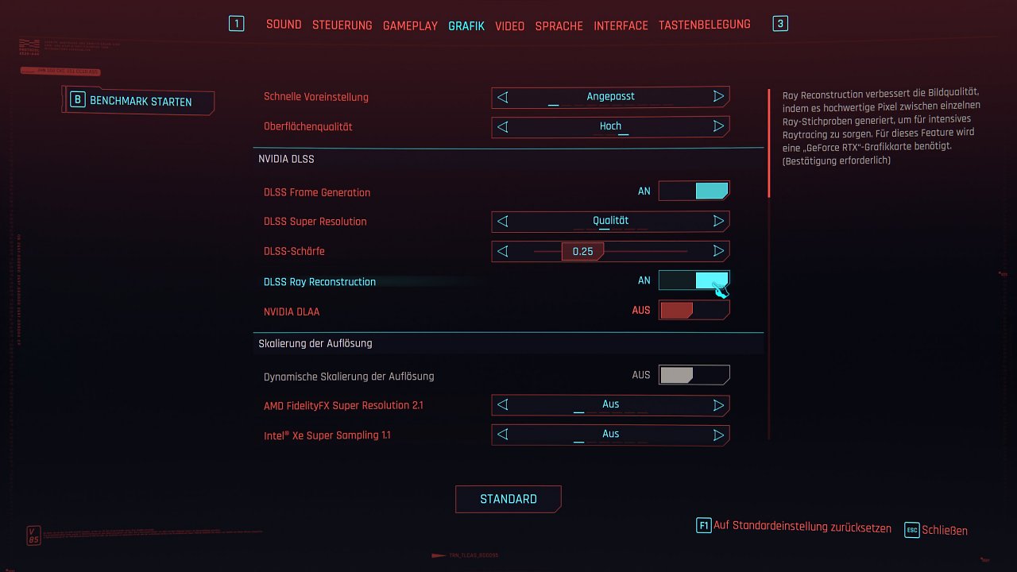Switch to the STEUERUNG tab
The image size is (1017, 572).
(342, 25)
